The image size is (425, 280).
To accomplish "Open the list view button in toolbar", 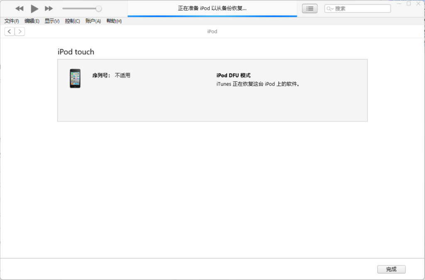I will pyautogui.click(x=310, y=8).
